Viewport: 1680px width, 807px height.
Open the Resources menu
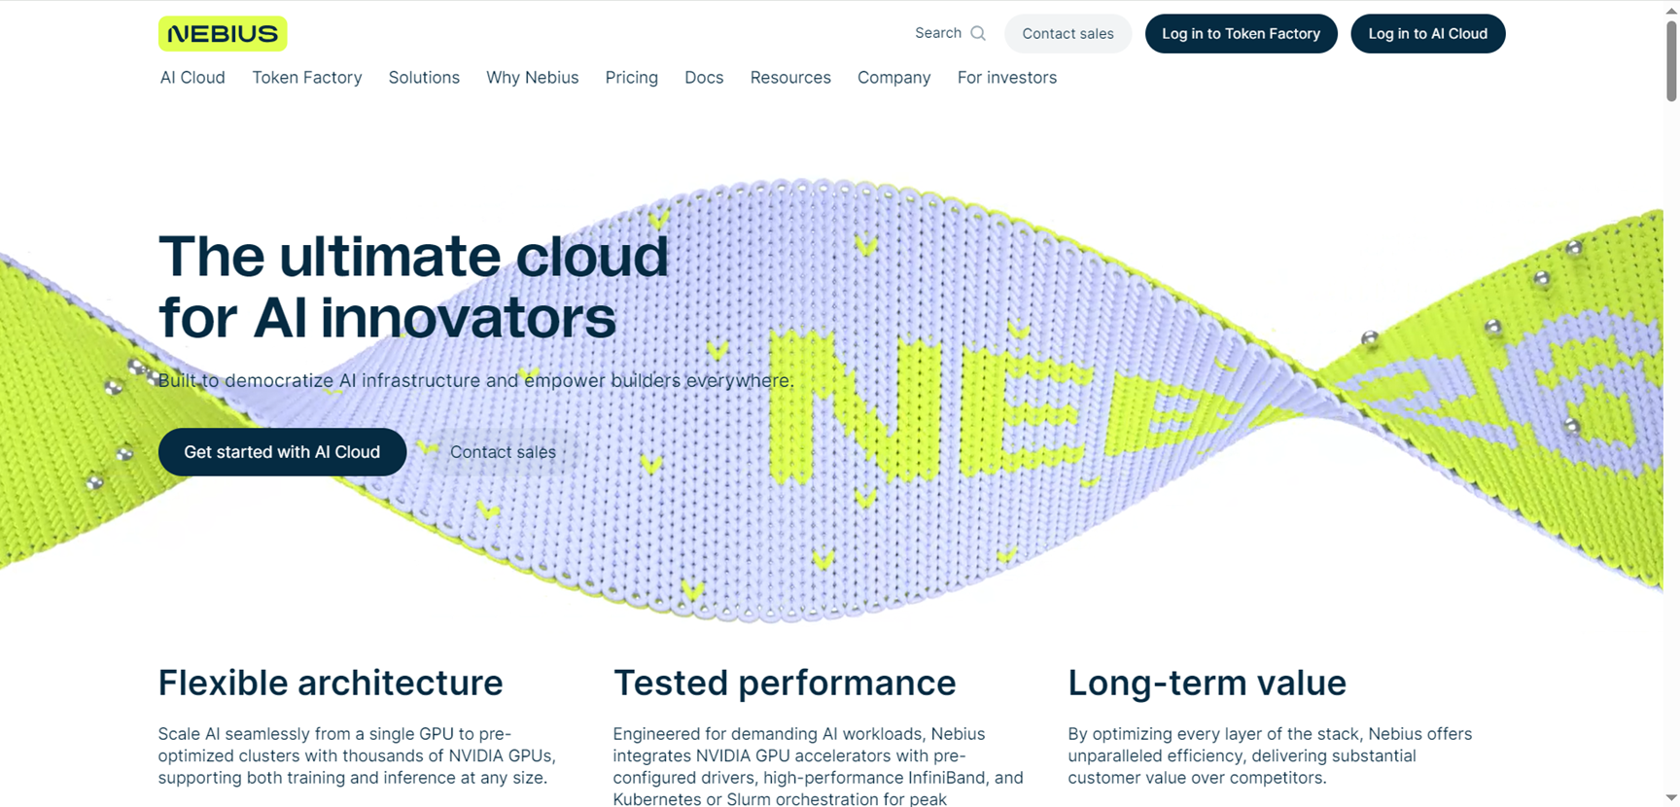click(790, 78)
